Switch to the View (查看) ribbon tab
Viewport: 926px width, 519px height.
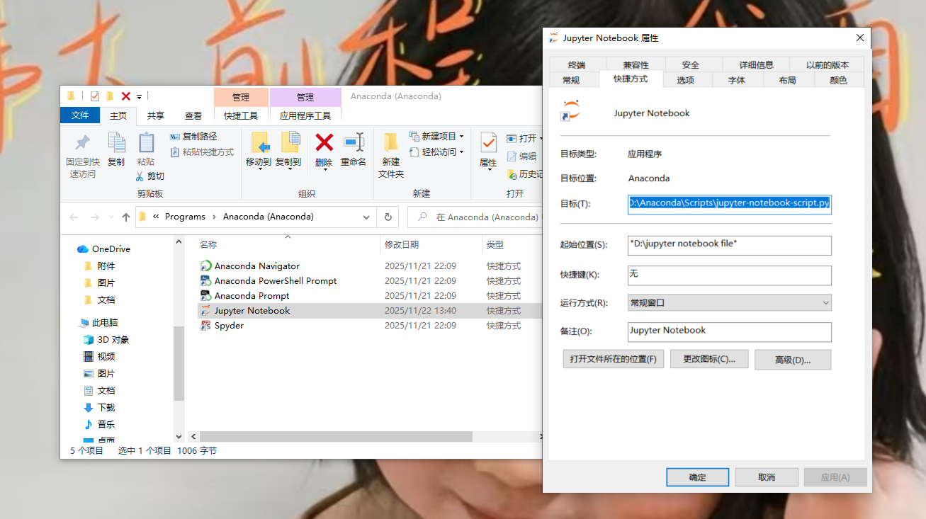[x=193, y=115]
